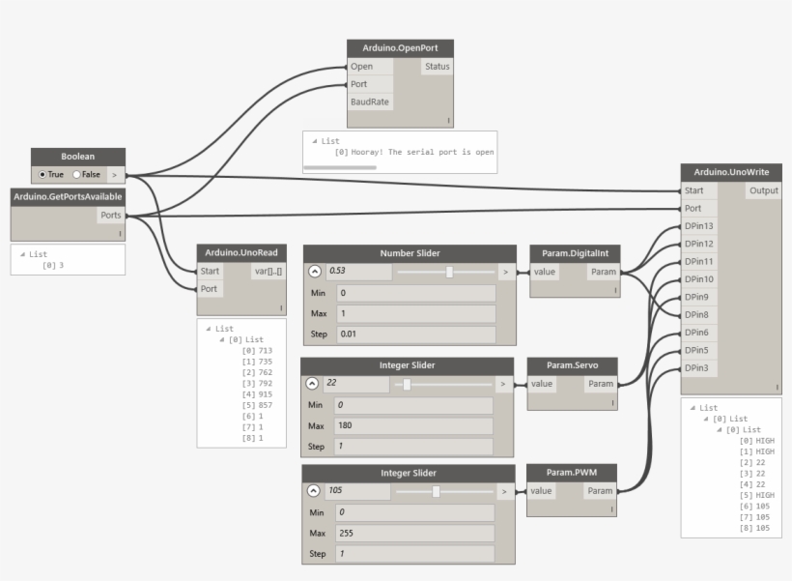Click the value input on Param.DigitalInt
The image size is (792, 581).
point(545,272)
